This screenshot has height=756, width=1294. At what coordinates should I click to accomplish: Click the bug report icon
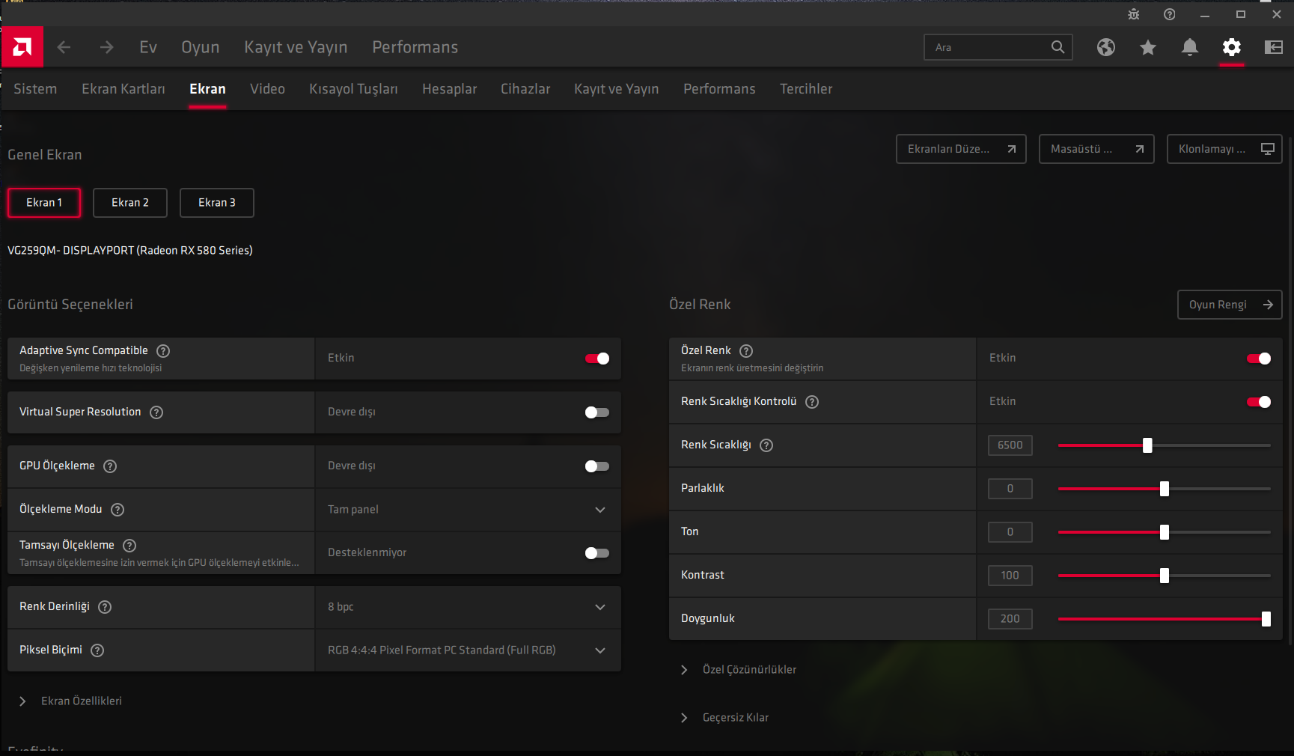1134,14
